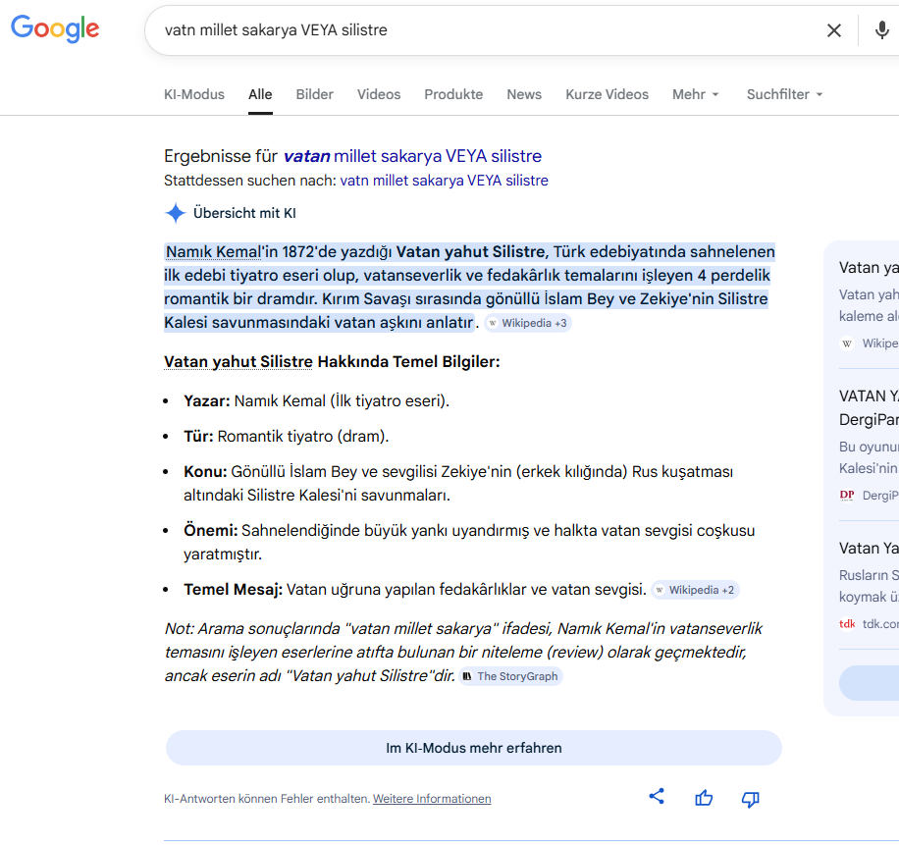Start voice search with microphone icon

click(x=881, y=30)
